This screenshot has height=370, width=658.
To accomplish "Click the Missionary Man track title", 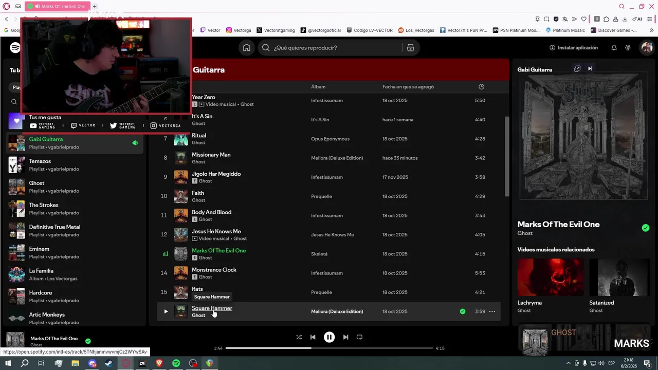I will (x=211, y=155).
